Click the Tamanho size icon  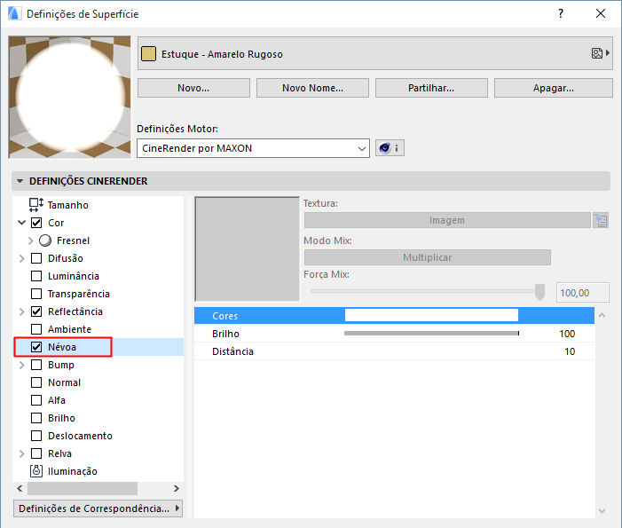(36, 205)
